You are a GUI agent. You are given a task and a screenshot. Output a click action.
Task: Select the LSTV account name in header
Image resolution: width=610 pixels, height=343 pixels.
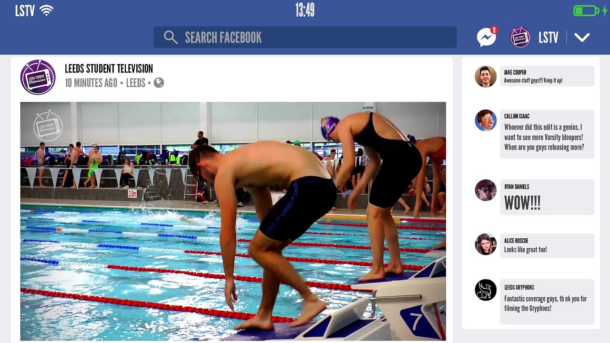[548, 38]
